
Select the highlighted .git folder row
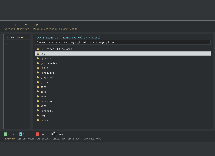123,54
